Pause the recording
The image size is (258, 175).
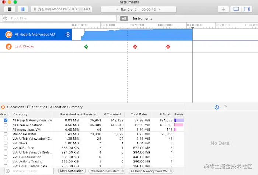click(23, 9)
